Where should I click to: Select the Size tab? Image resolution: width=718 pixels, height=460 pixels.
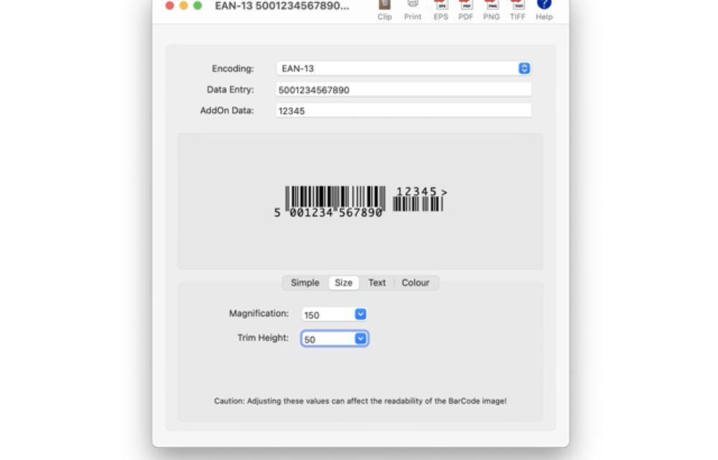(343, 282)
